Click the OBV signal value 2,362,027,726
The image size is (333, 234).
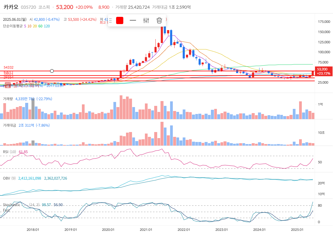click(55, 178)
